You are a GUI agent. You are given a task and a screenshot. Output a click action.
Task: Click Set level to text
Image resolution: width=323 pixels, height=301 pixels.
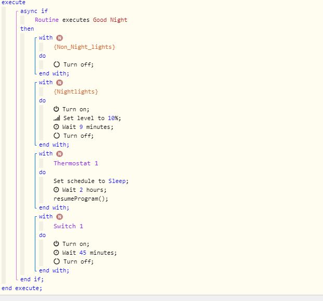click(84, 118)
